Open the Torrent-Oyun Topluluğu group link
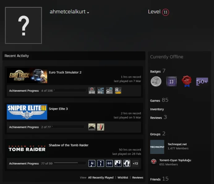The height and width of the screenshot is (184, 214). pos(175,160)
